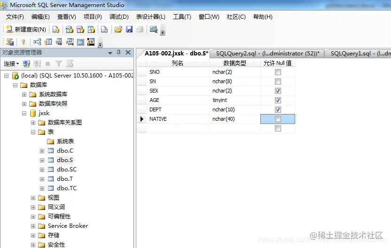
Task: Save the table with the floppy disk icon
Action: pos(129,30)
